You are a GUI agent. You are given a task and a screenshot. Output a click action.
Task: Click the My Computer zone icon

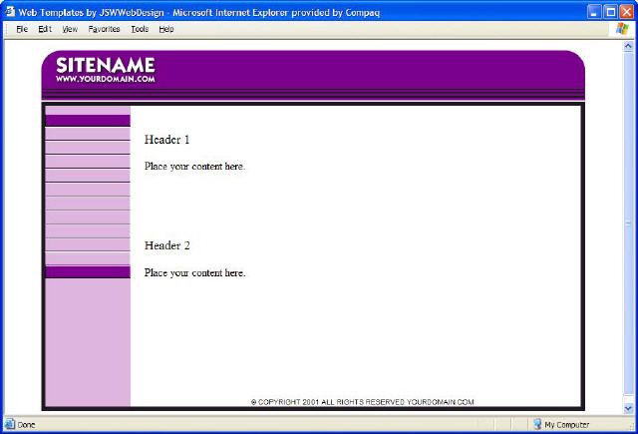coord(537,424)
